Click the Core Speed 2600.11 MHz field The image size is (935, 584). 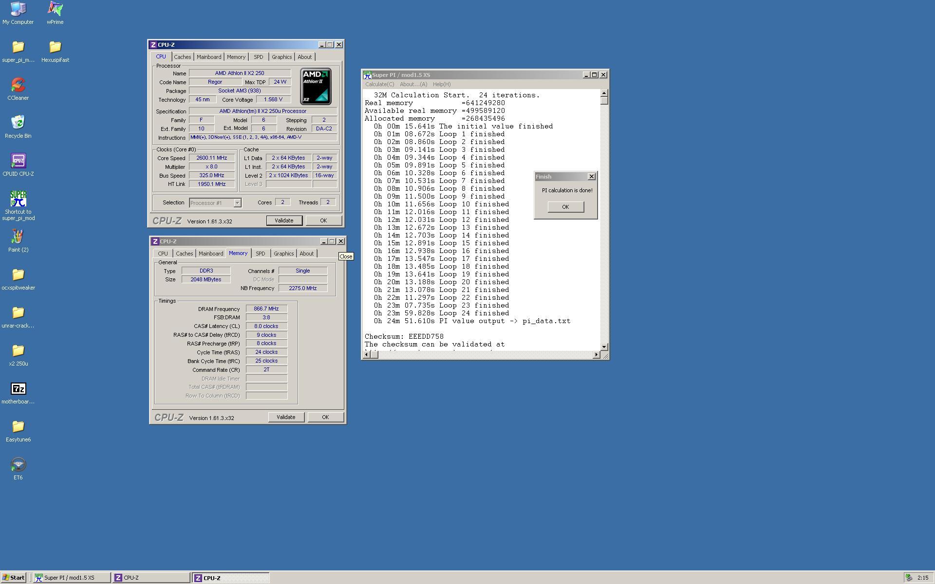(212, 158)
